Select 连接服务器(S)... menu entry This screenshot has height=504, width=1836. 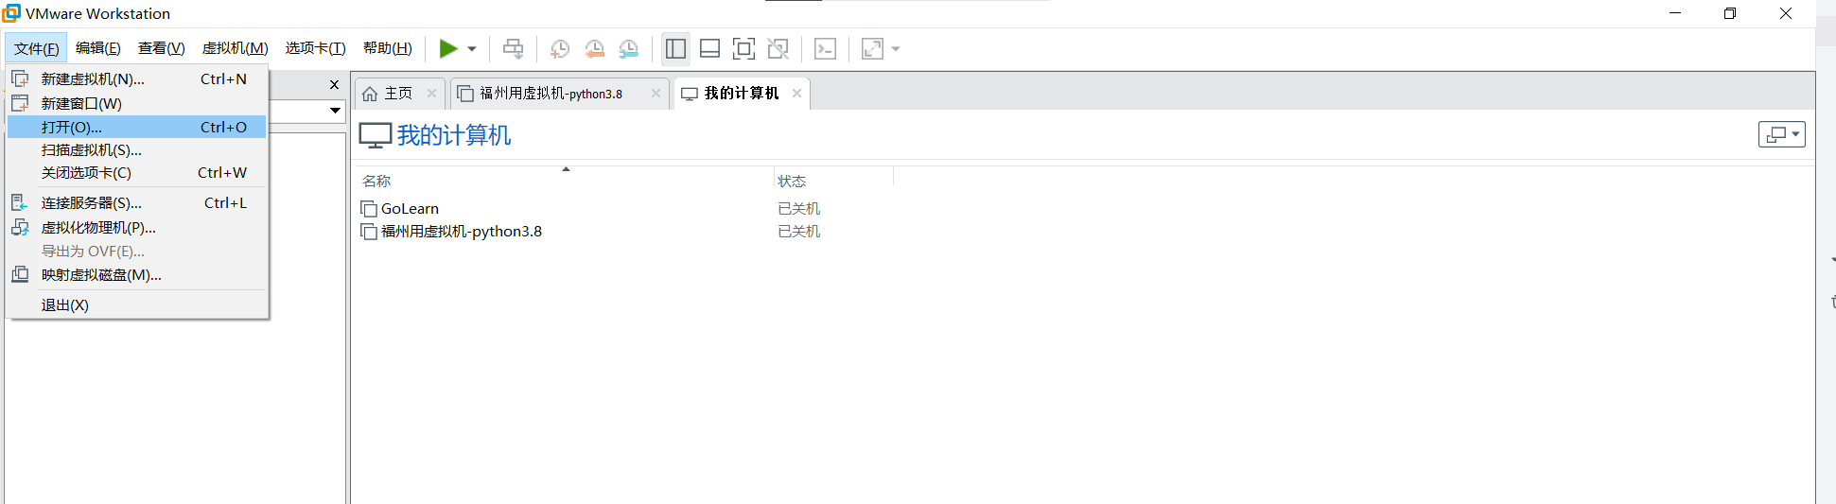click(137, 203)
